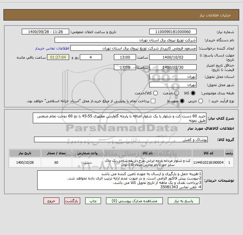Click the remaining time field 01:27:04
The width and height of the screenshot is (243, 235).
(58, 57)
